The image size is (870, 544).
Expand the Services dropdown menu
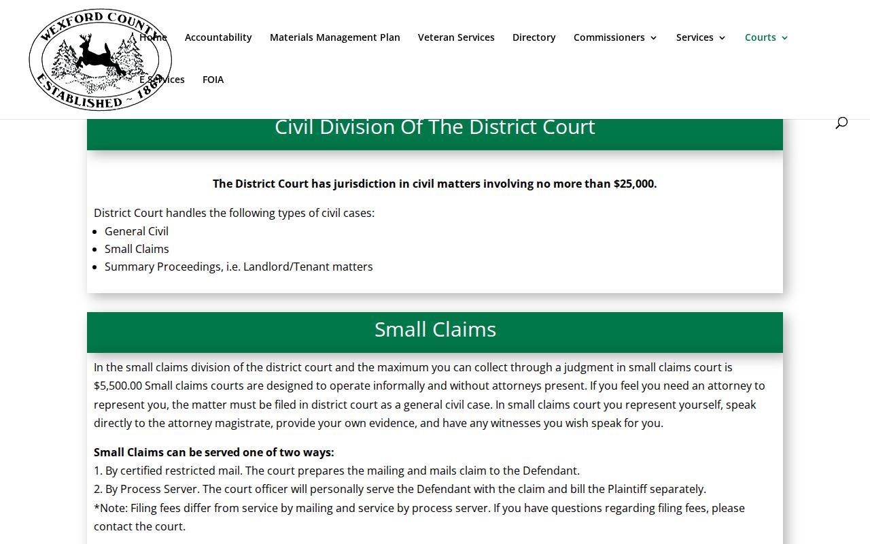(x=701, y=37)
